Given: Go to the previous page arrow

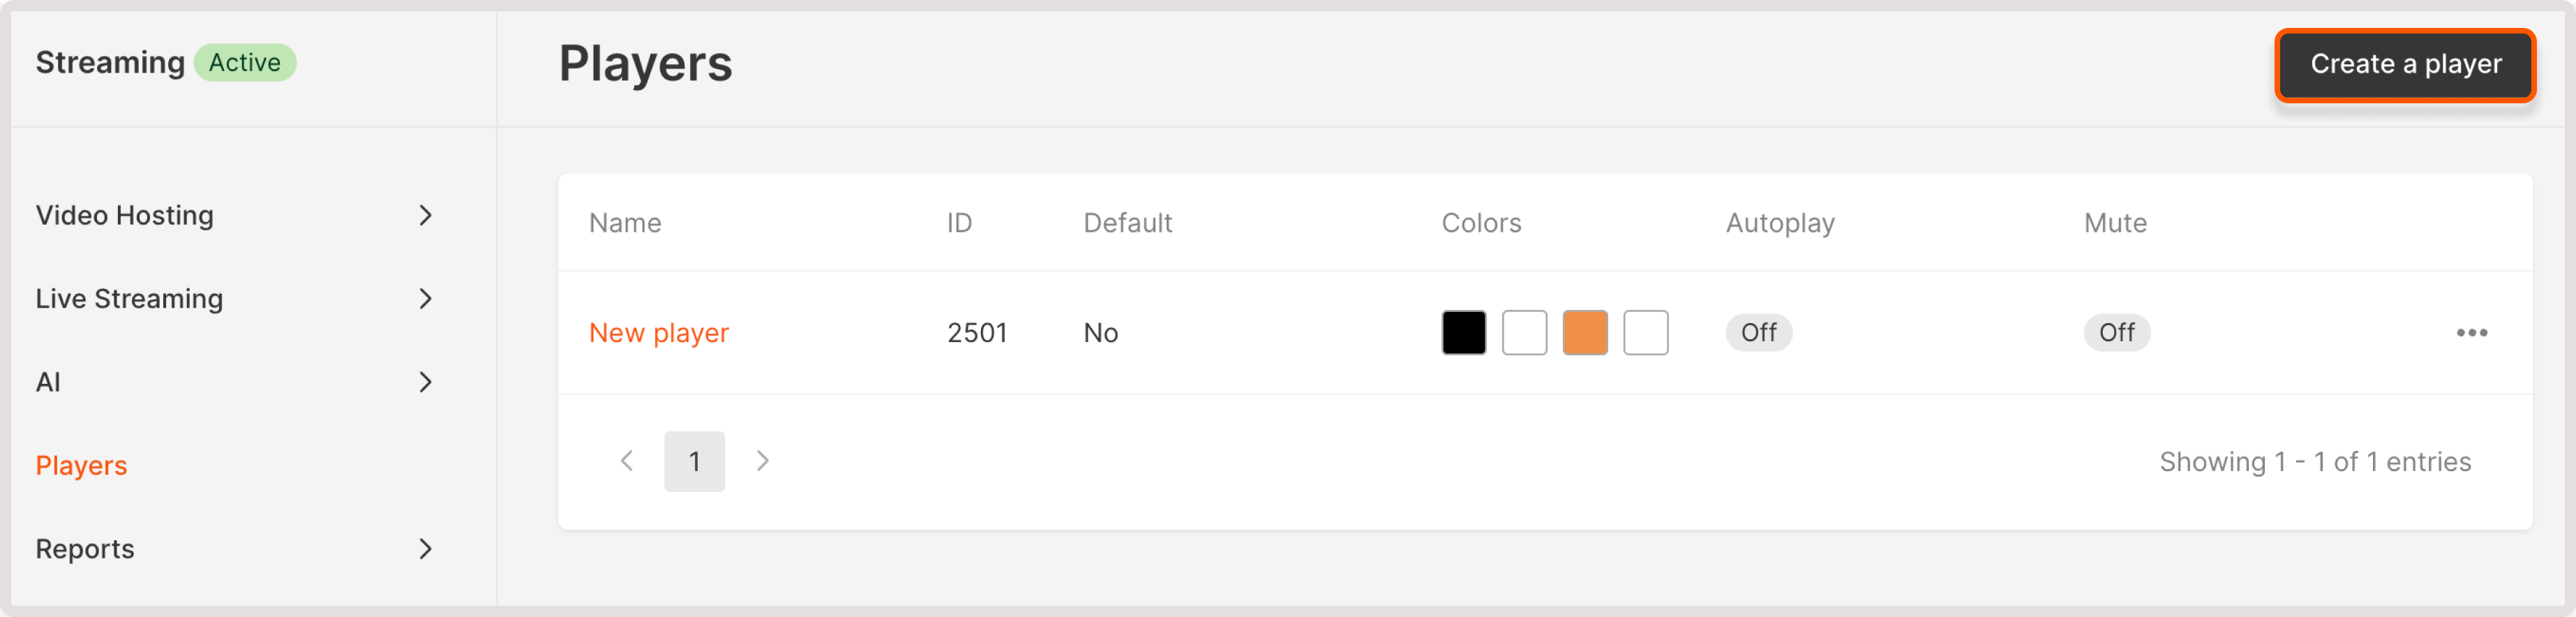Looking at the screenshot, I should (x=627, y=461).
